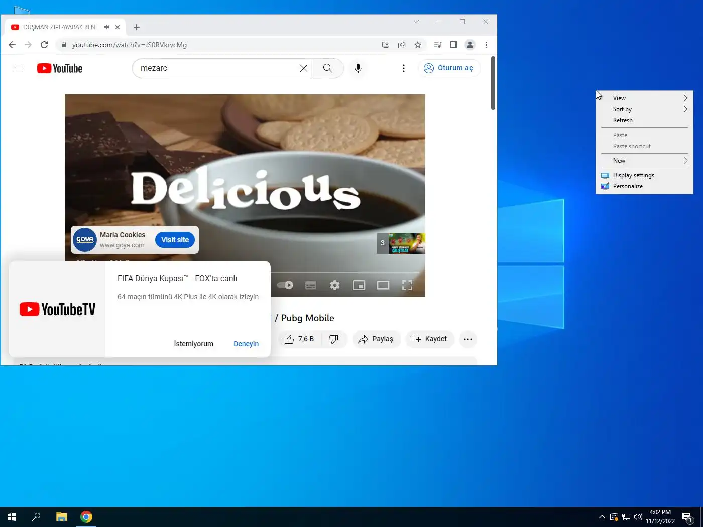Dismiss promo with İstemiyorum
The image size is (703, 527).
(194, 344)
